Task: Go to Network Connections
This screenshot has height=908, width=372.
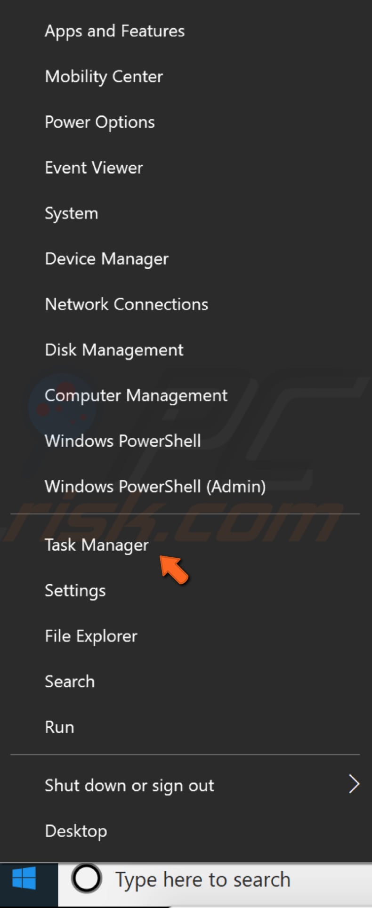Action: click(126, 304)
